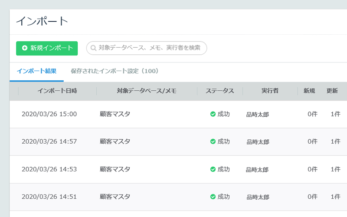
Task: Click 対象データベース/メモ column header
Action: 147,91
